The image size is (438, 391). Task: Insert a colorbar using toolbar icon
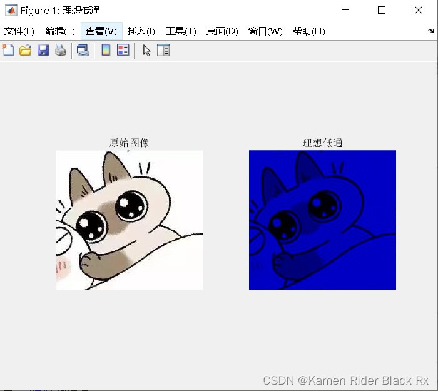pyautogui.click(x=106, y=50)
